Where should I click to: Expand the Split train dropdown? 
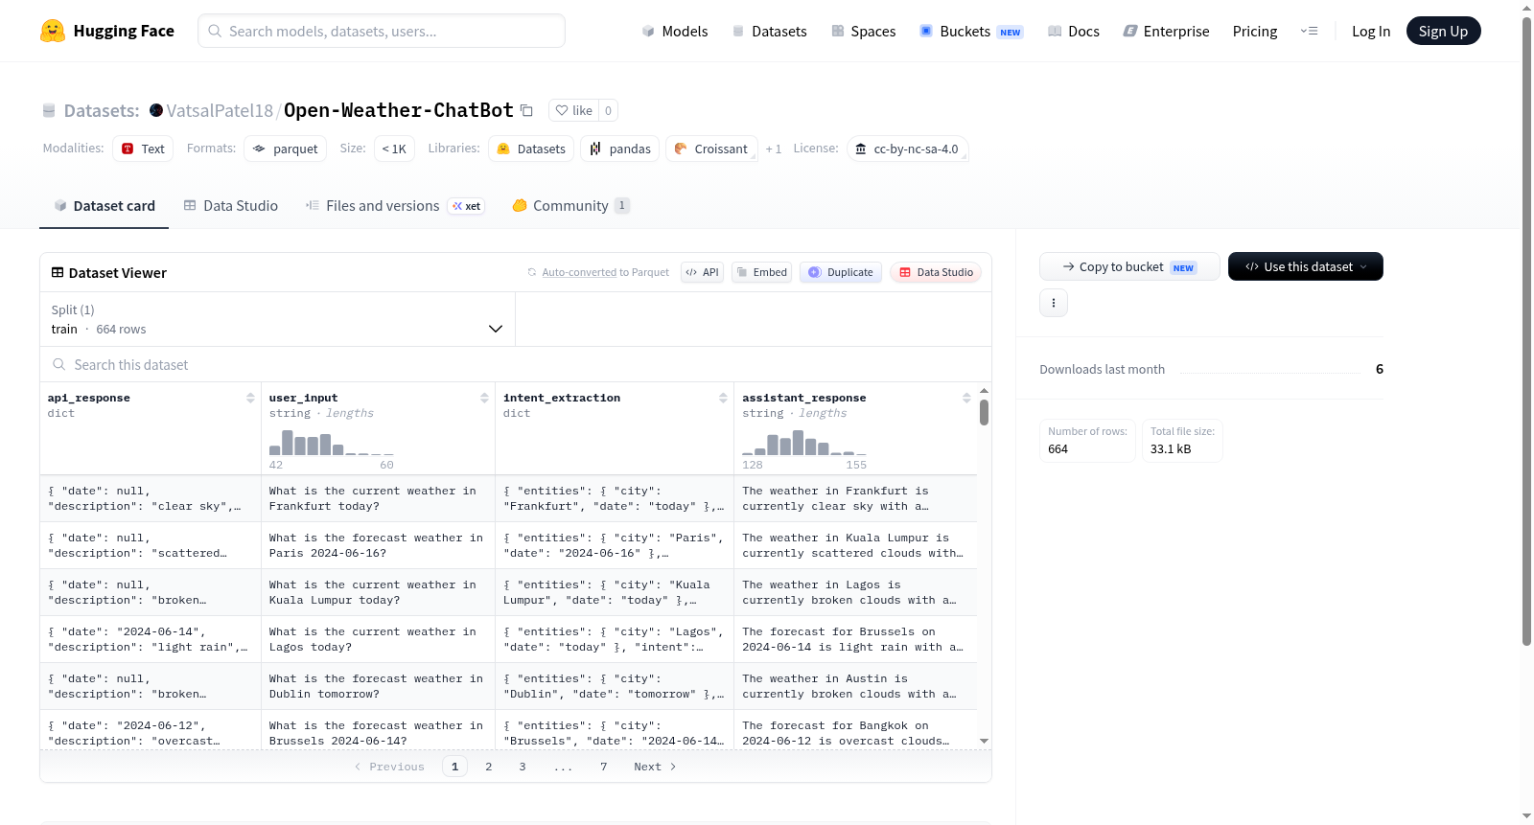[x=277, y=319]
